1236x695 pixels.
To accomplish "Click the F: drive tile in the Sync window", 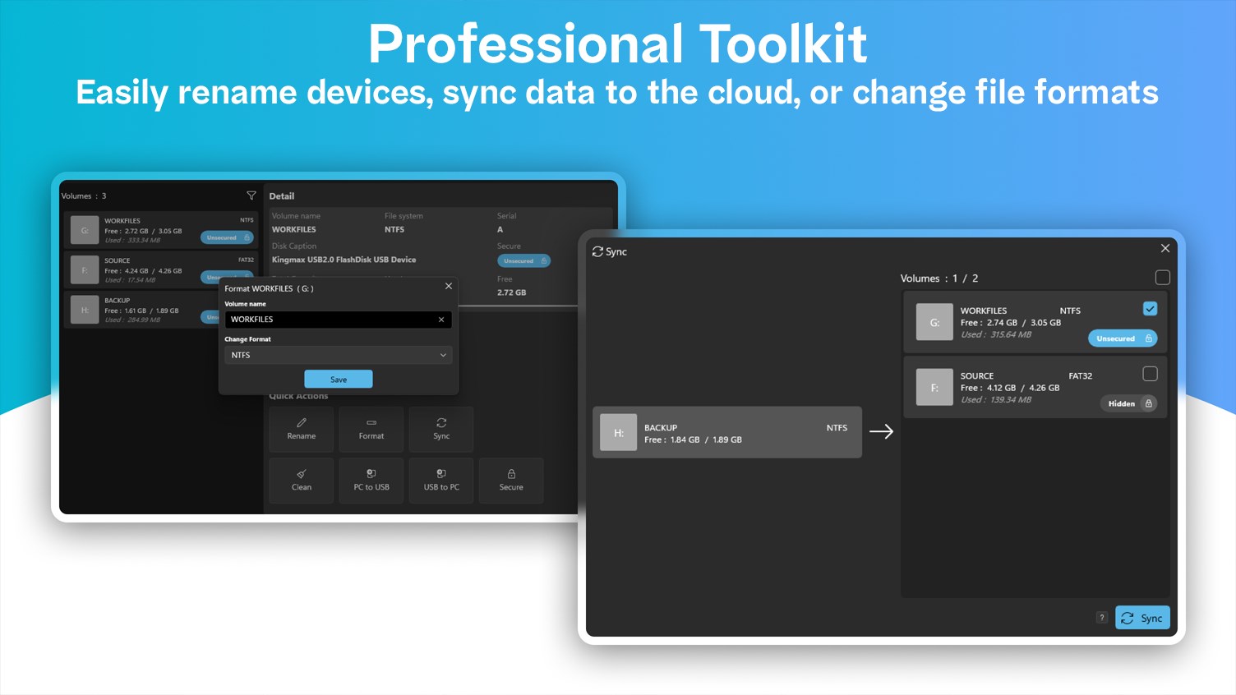I will (x=934, y=388).
